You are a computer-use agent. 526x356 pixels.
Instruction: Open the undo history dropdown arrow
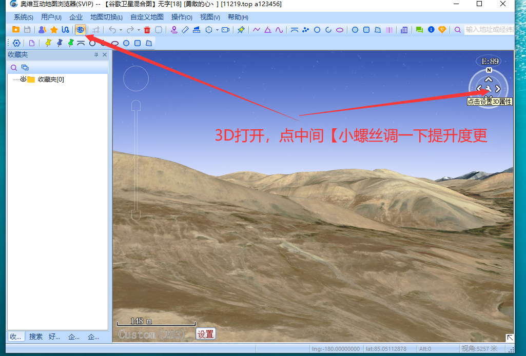(x=121, y=30)
